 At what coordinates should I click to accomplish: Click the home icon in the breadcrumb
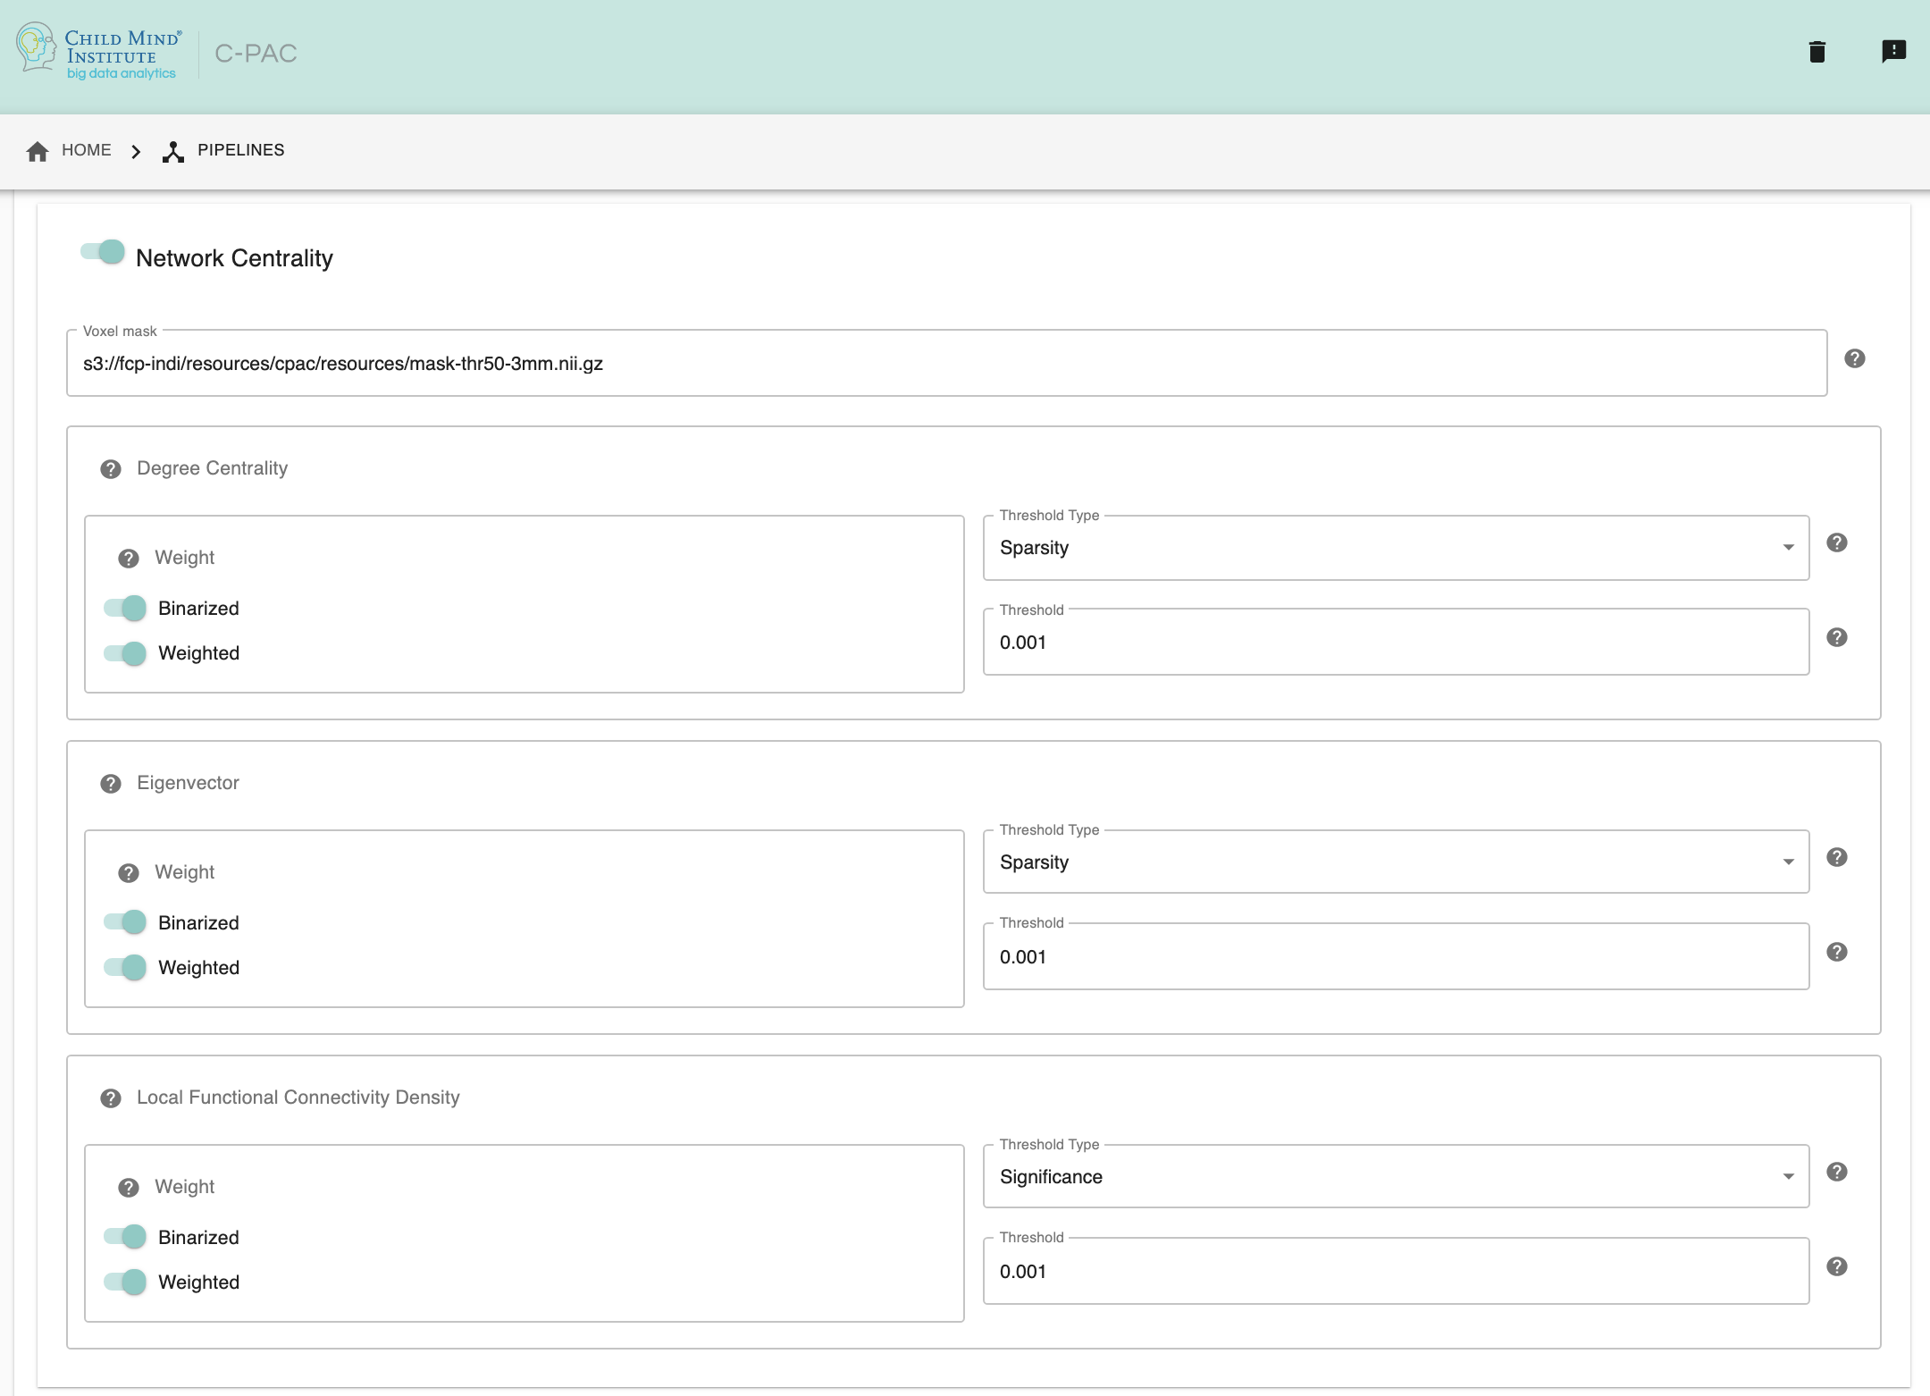[38, 150]
